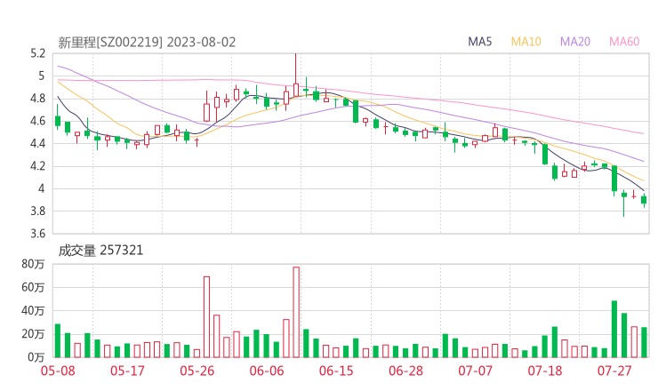Screen dimensions: 658x391
Task: Click the 05-08 date axis label
Action: (58, 371)
